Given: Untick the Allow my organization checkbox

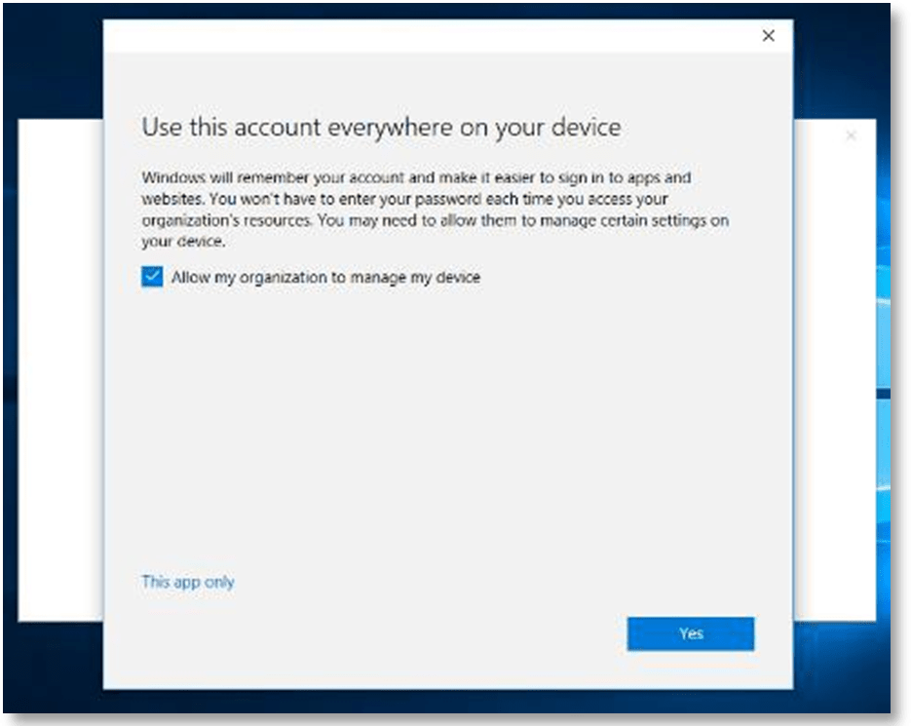Looking at the screenshot, I should 152,278.
